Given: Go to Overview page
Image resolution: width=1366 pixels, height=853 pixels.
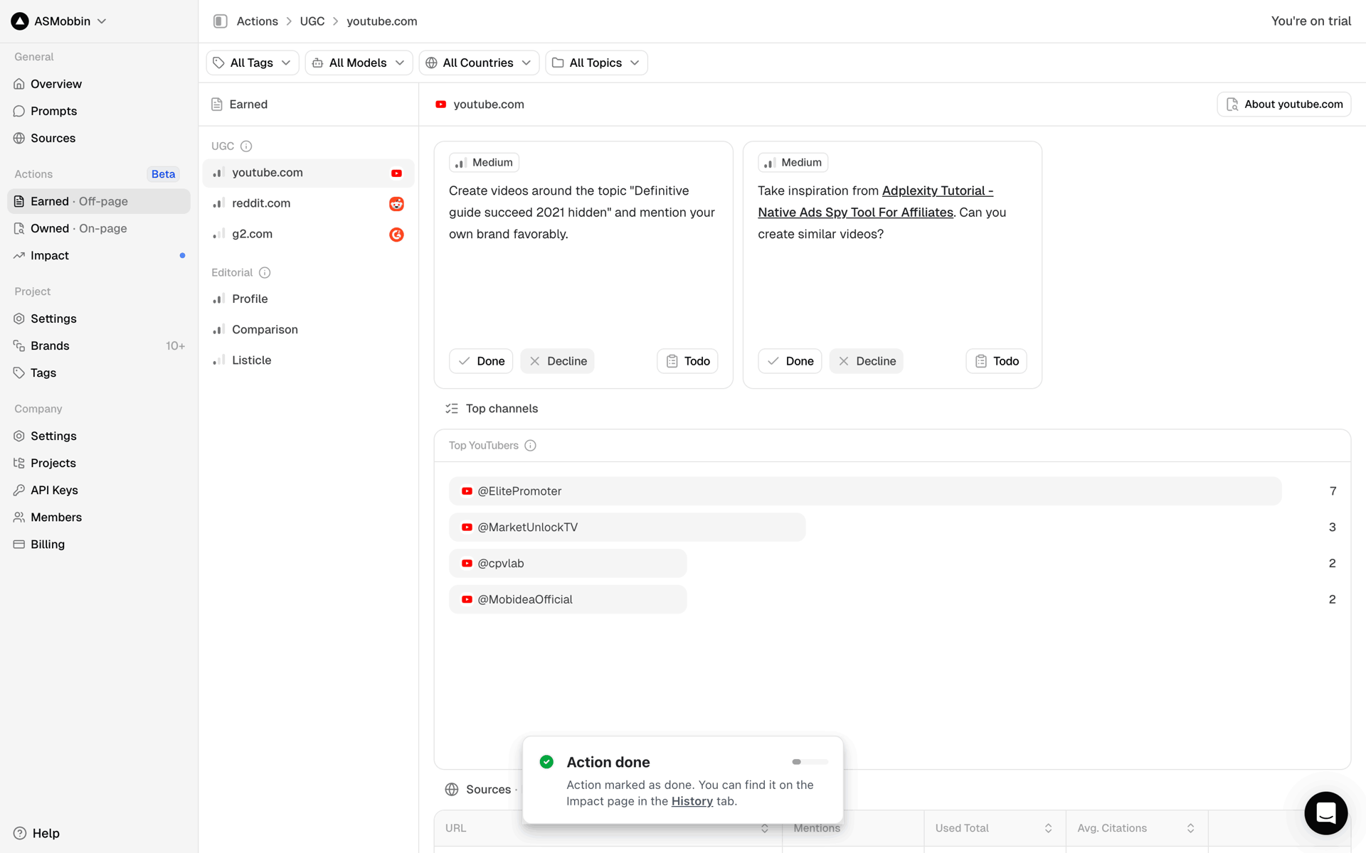Looking at the screenshot, I should click(x=99, y=84).
